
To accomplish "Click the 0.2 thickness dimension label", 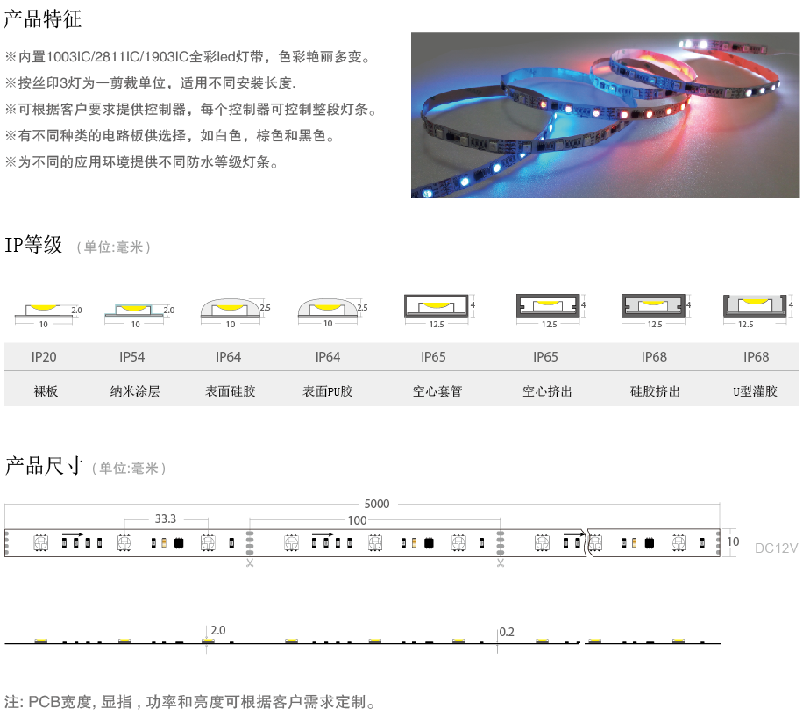I will tap(508, 631).
